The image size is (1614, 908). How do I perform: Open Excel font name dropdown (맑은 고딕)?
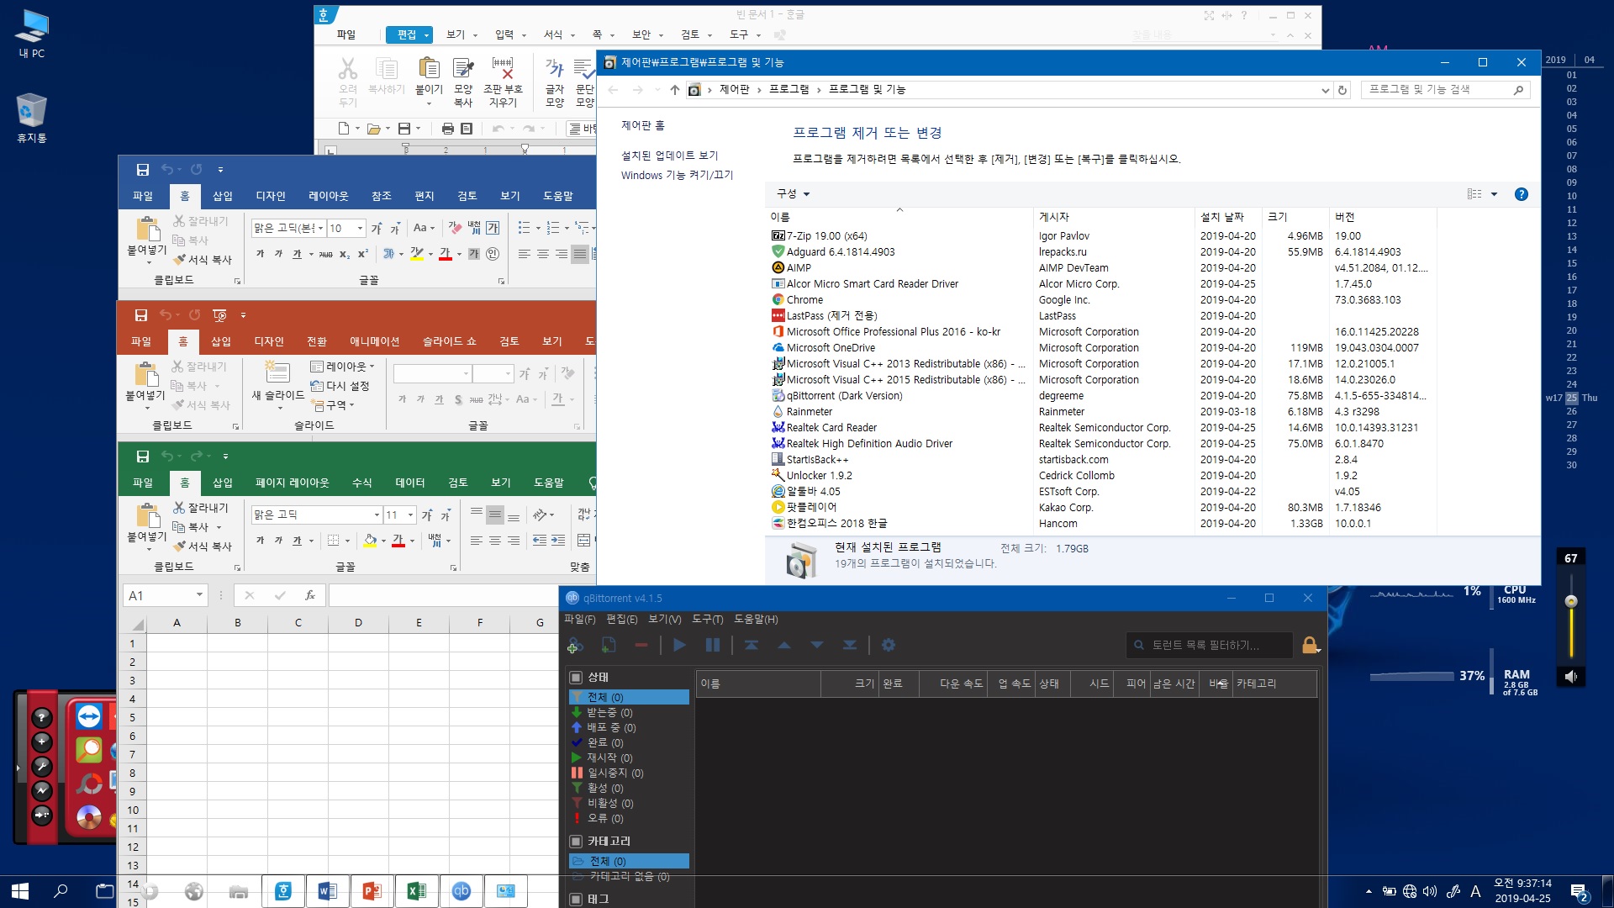pyautogui.click(x=377, y=515)
